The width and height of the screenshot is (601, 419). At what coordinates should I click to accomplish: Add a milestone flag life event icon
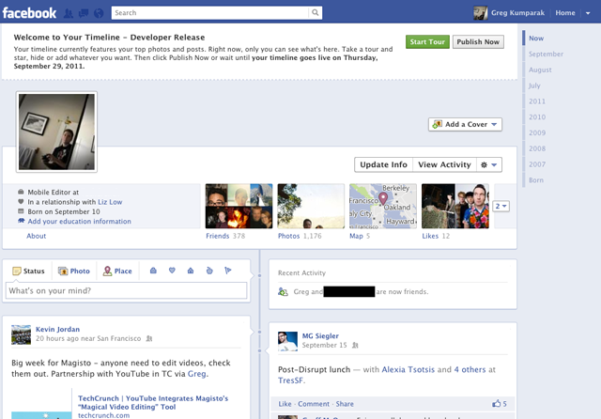[x=228, y=271]
